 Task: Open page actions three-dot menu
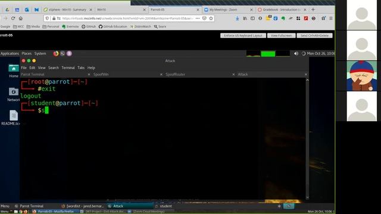(198, 18)
